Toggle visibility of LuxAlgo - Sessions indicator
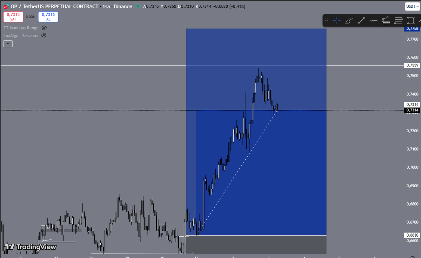Image resolution: width=421 pixels, height=258 pixels. pos(44,35)
